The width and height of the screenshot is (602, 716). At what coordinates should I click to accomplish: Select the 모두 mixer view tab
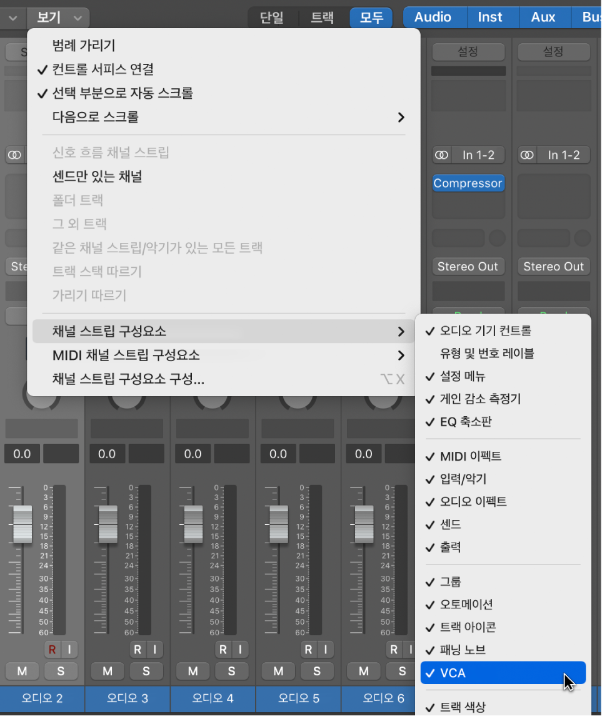pos(371,18)
